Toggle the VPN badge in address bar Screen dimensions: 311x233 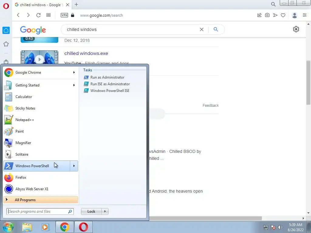coord(64,15)
